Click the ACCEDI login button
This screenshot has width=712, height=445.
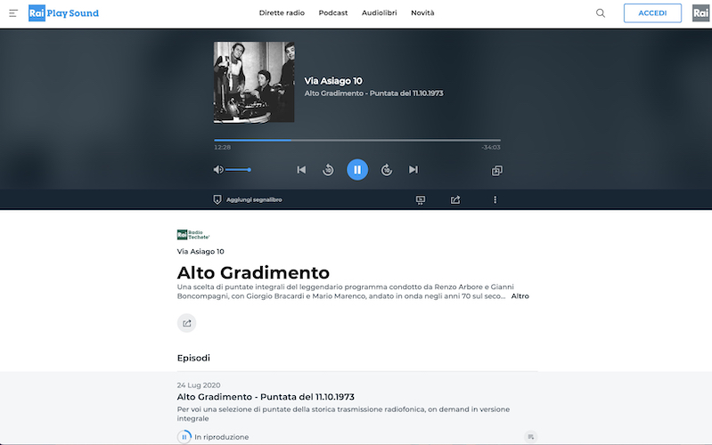coord(652,13)
